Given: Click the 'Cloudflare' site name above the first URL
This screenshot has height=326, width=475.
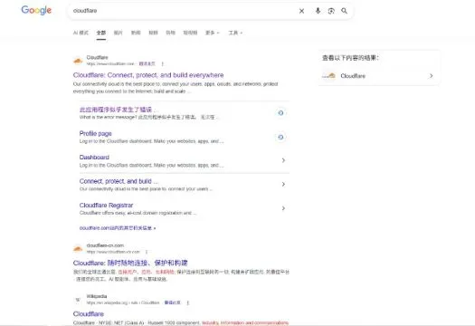Looking at the screenshot, I should tap(97, 57).
